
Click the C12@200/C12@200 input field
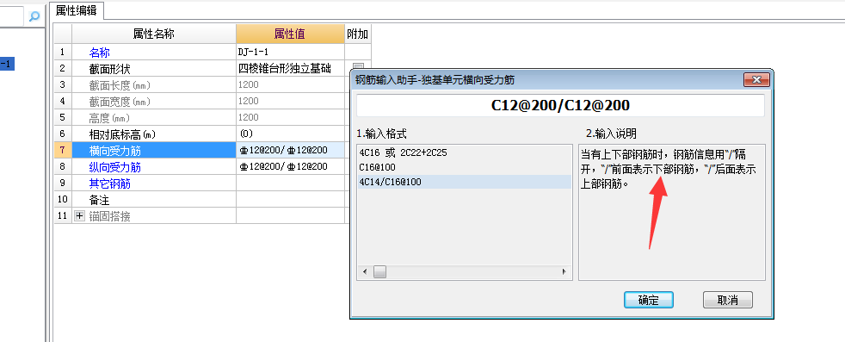coord(560,106)
